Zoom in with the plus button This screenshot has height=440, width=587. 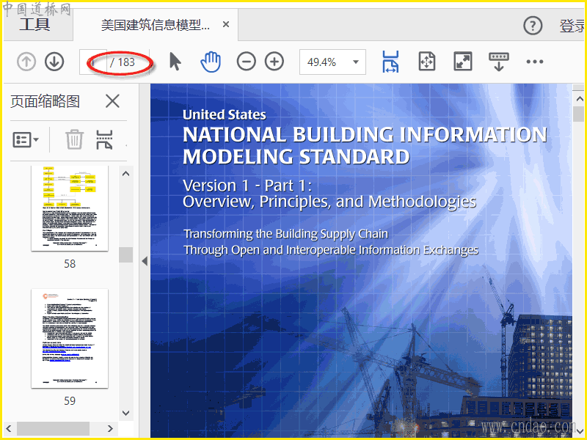274,62
